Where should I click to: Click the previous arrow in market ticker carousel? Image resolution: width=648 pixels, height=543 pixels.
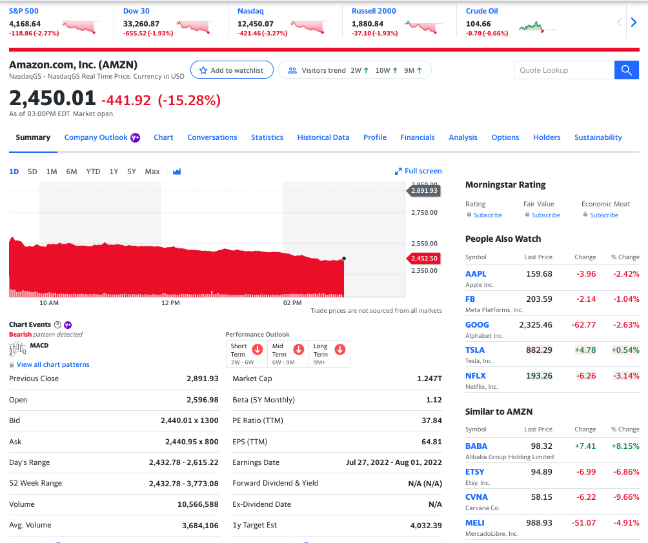point(619,23)
